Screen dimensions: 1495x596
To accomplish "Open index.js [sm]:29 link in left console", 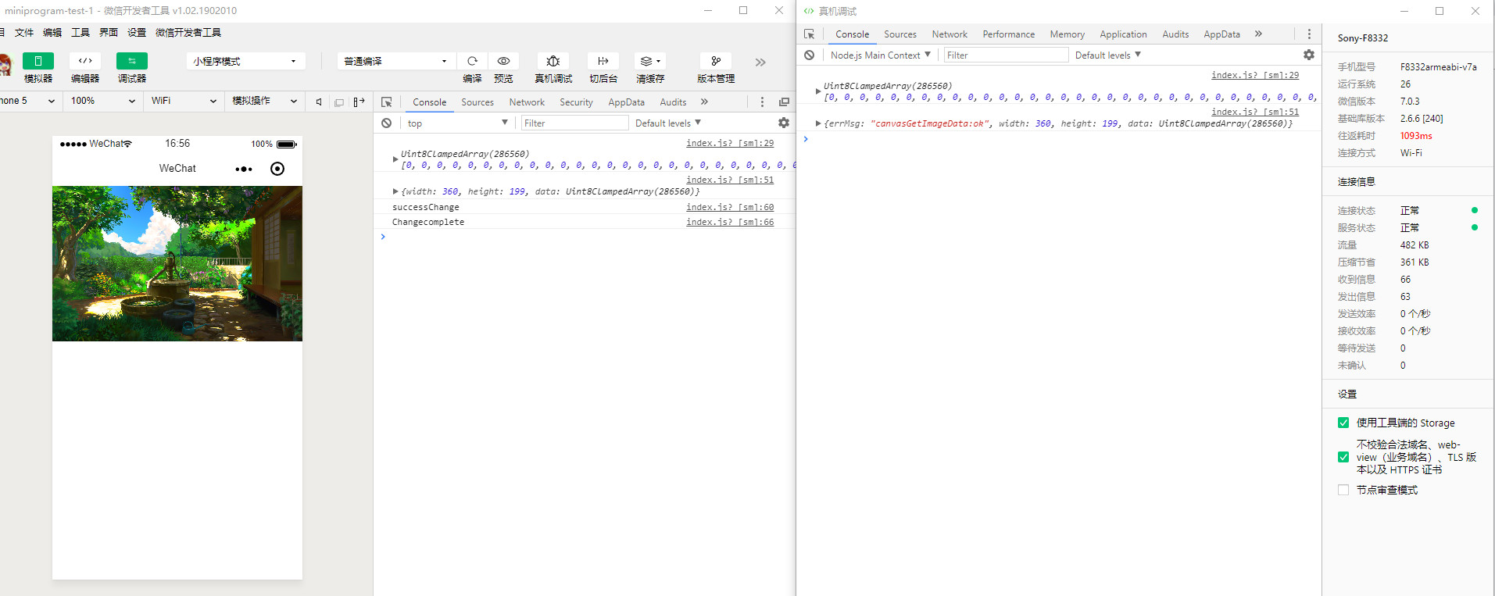I will pyautogui.click(x=730, y=143).
